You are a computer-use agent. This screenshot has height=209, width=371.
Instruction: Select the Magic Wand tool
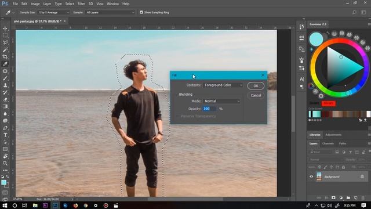click(x=5, y=50)
